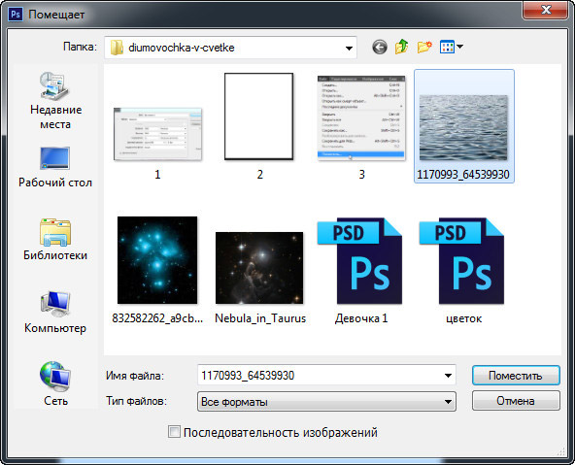Toggle Последовательность изображений checkbox
The image size is (575, 465).
pyautogui.click(x=174, y=432)
